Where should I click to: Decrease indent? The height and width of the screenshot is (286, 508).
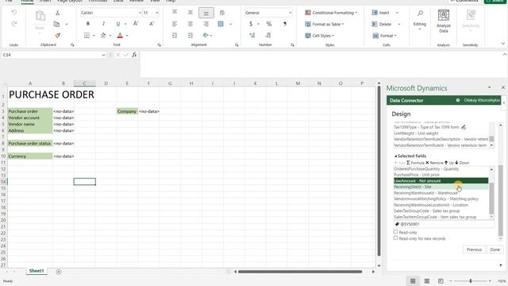pos(175,35)
